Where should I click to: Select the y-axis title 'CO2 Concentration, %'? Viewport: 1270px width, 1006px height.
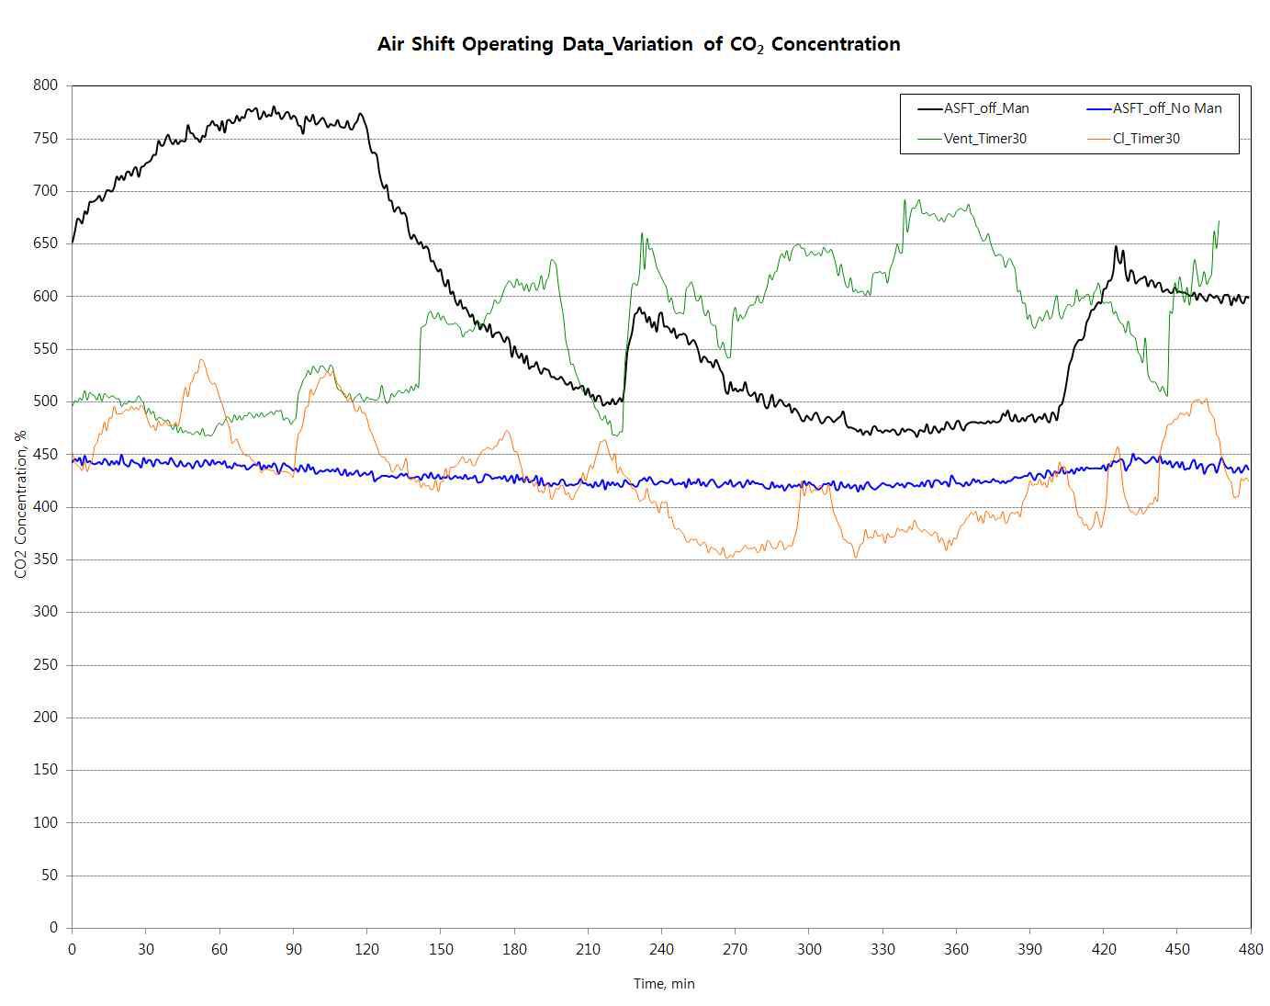(x=21, y=506)
